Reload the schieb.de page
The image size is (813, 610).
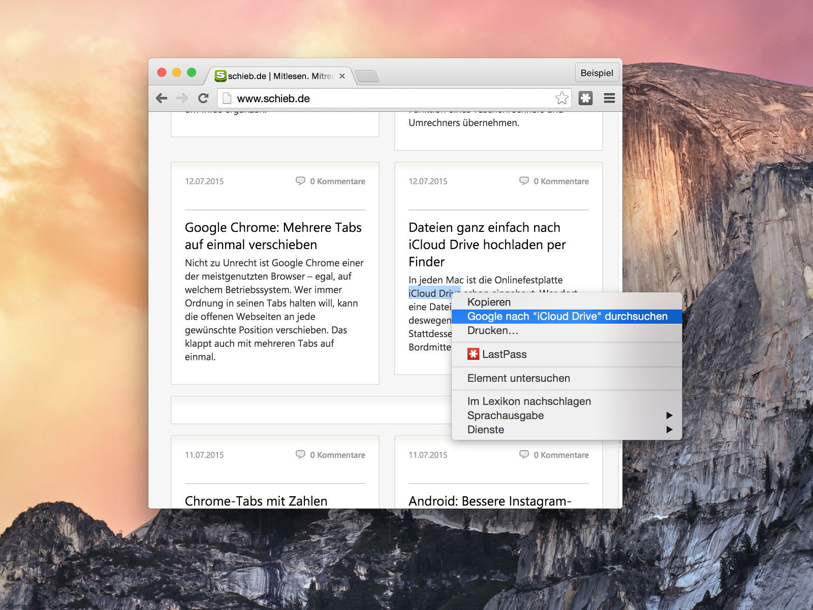coord(203,98)
